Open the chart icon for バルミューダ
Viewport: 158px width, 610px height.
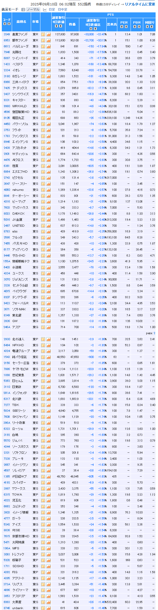49,46
